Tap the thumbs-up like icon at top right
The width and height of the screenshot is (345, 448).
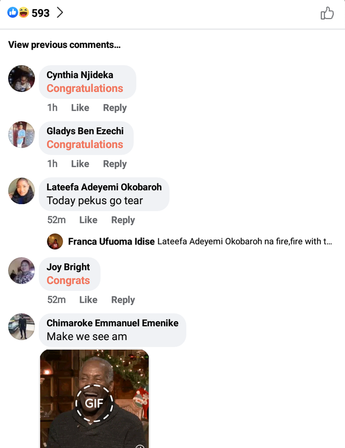[x=327, y=13]
